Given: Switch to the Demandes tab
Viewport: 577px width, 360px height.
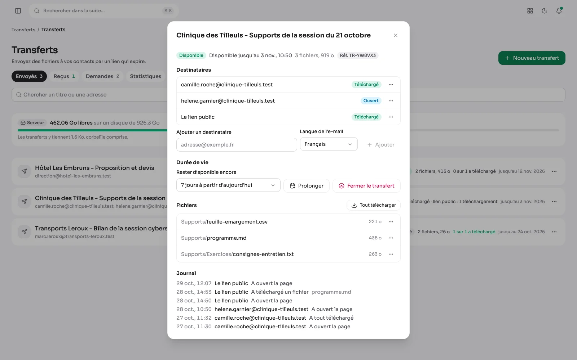Looking at the screenshot, I should (x=102, y=76).
